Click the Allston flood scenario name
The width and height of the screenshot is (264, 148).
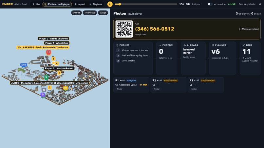click(21, 4)
